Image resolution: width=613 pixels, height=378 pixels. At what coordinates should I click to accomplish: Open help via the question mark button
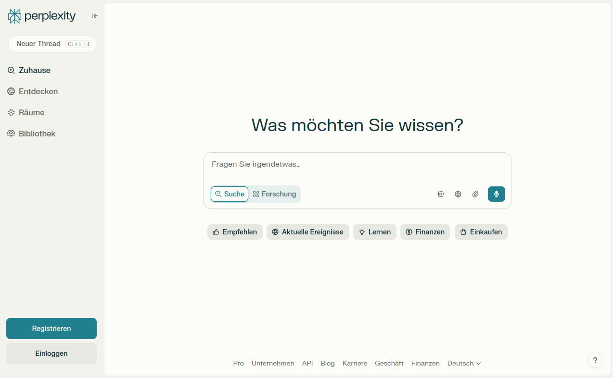point(595,360)
